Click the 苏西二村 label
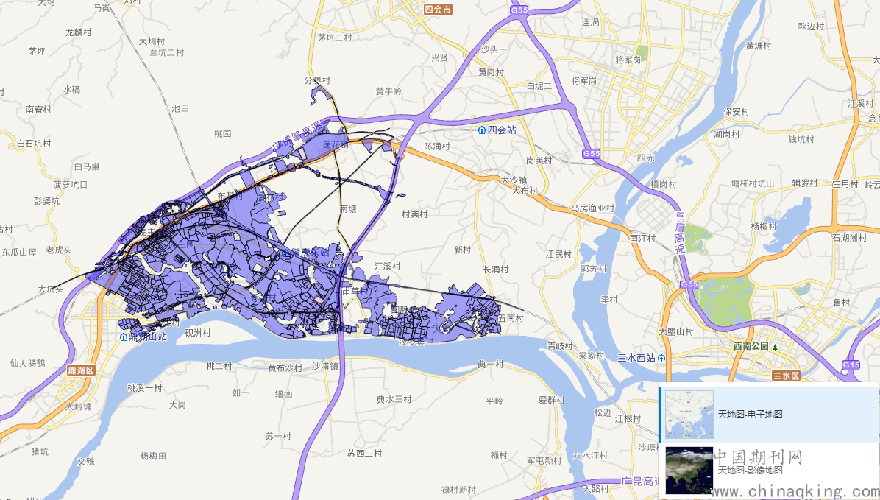Image resolution: width=880 pixels, height=500 pixels. click(364, 453)
